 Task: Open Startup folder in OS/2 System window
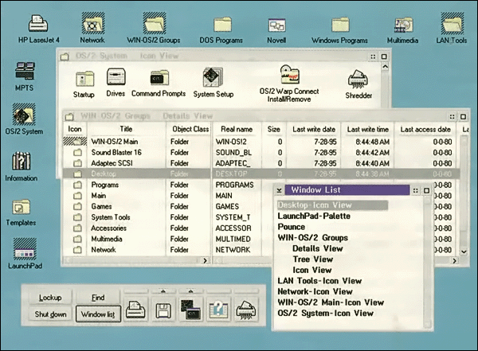tap(84, 79)
